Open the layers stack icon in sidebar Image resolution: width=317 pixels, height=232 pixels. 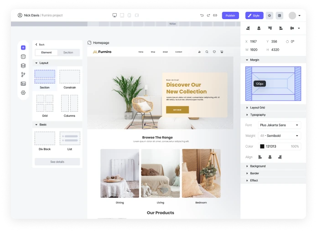pyautogui.click(x=23, y=66)
